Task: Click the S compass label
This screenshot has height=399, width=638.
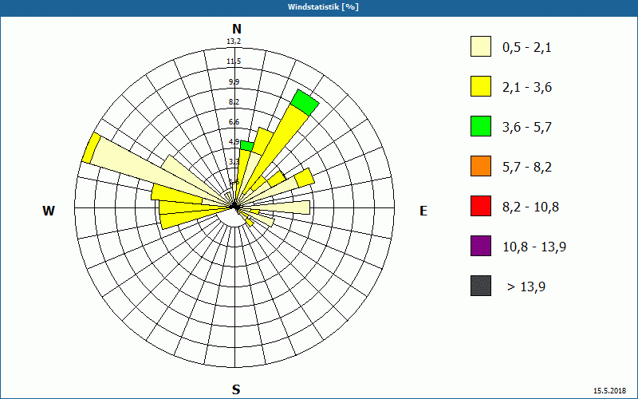Action: coord(236,389)
